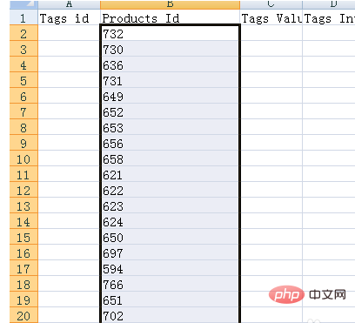Select row 14 via its row header
This screenshot has width=355, height=323.
(x=23, y=222)
